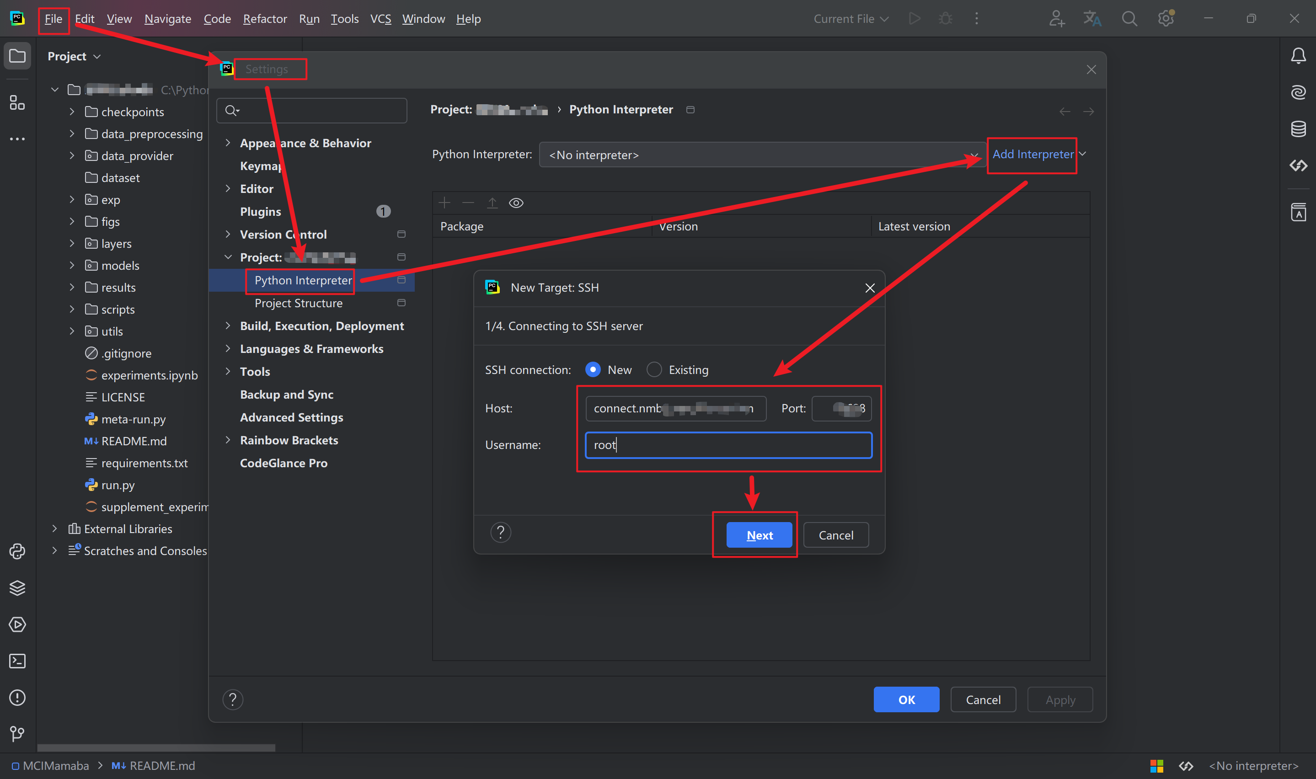Open the Current File run configuration dropdown
1316x779 pixels.
[851, 19]
